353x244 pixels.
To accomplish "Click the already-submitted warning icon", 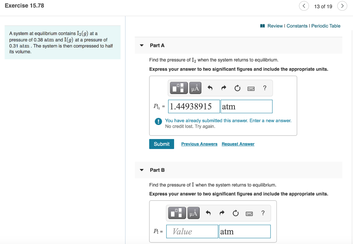I will (x=158, y=121).
